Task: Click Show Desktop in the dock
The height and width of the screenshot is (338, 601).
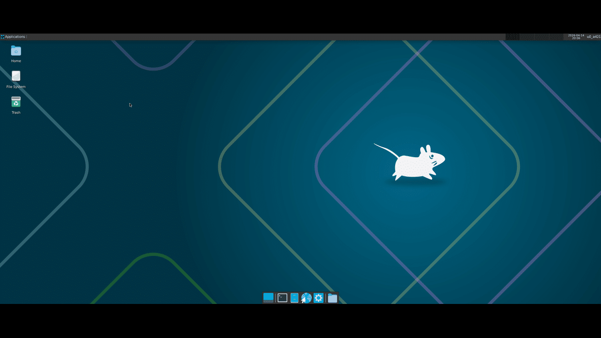Action: pos(268,298)
